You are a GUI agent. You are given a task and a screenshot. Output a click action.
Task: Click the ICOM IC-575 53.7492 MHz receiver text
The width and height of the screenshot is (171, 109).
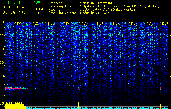tap(109, 10)
